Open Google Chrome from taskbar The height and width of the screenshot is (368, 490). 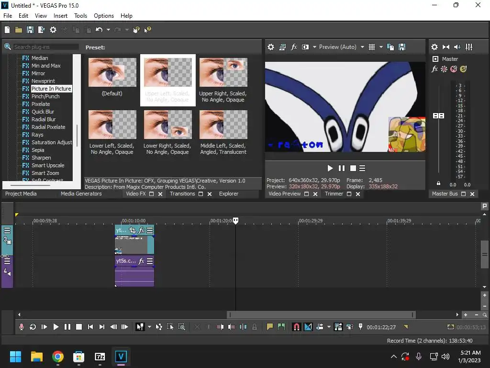tap(58, 356)
